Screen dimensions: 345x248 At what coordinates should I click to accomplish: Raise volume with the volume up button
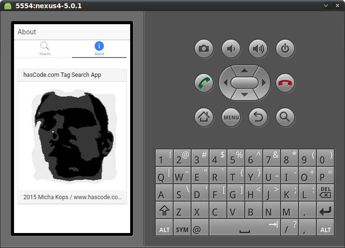point(258,49)
